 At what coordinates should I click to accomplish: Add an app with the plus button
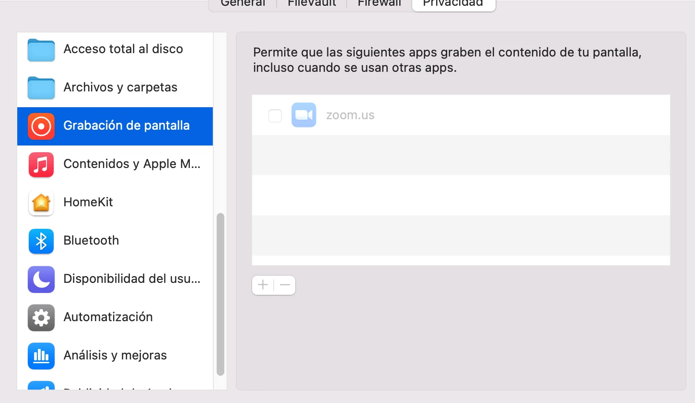click(x=263, y=285)
